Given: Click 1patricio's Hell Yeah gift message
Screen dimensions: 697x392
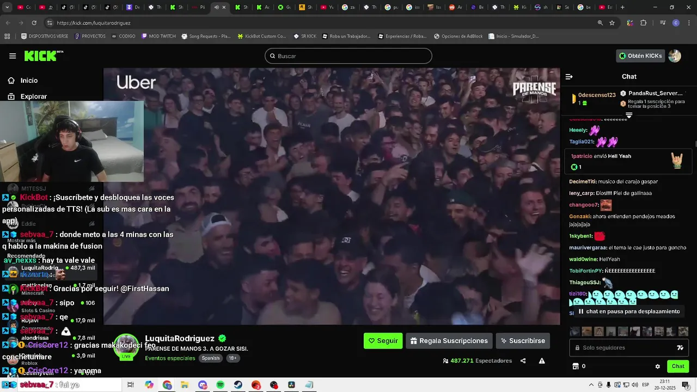Looking at the screenshot, I should 629,162.
